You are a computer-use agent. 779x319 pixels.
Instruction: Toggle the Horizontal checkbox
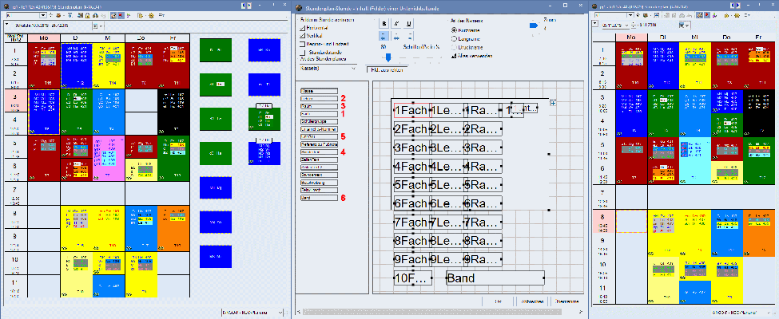(301, 27)
